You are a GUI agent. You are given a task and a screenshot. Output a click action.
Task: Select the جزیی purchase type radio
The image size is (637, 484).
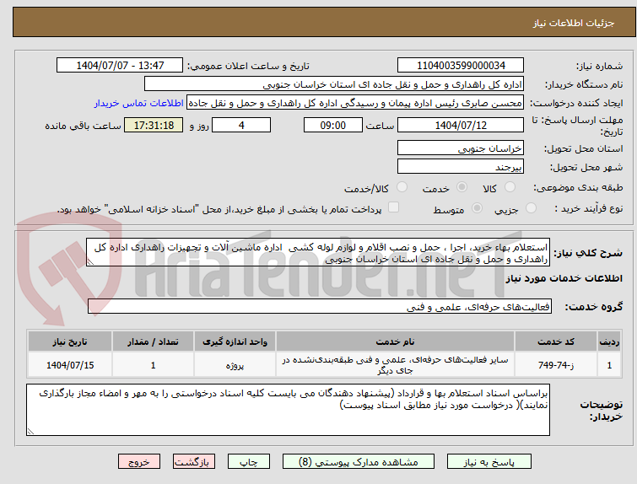[x=531, y=208]
